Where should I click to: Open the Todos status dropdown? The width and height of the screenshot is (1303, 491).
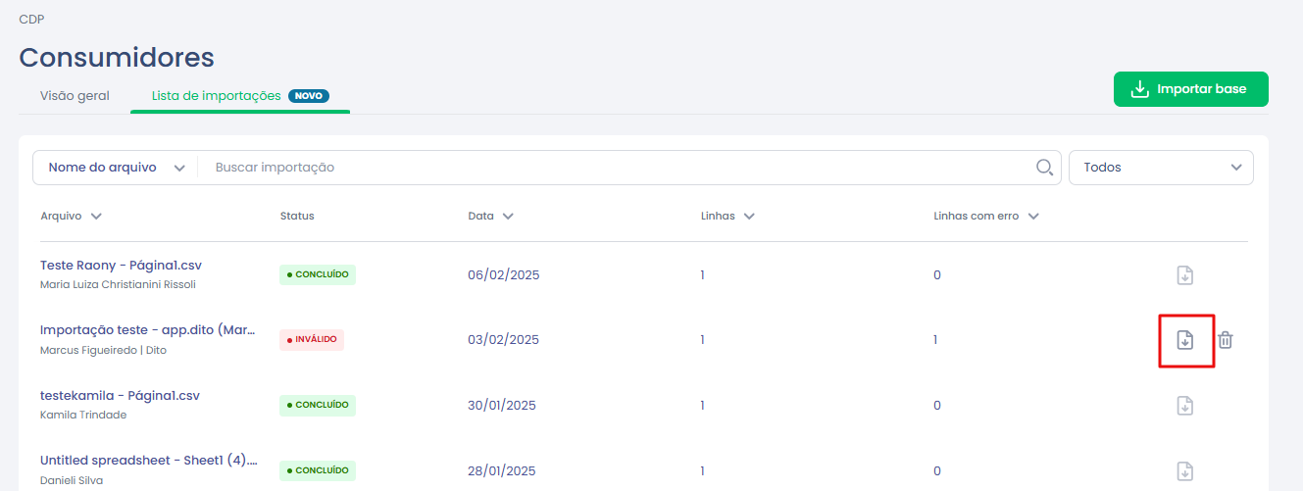click(1161, 168)
